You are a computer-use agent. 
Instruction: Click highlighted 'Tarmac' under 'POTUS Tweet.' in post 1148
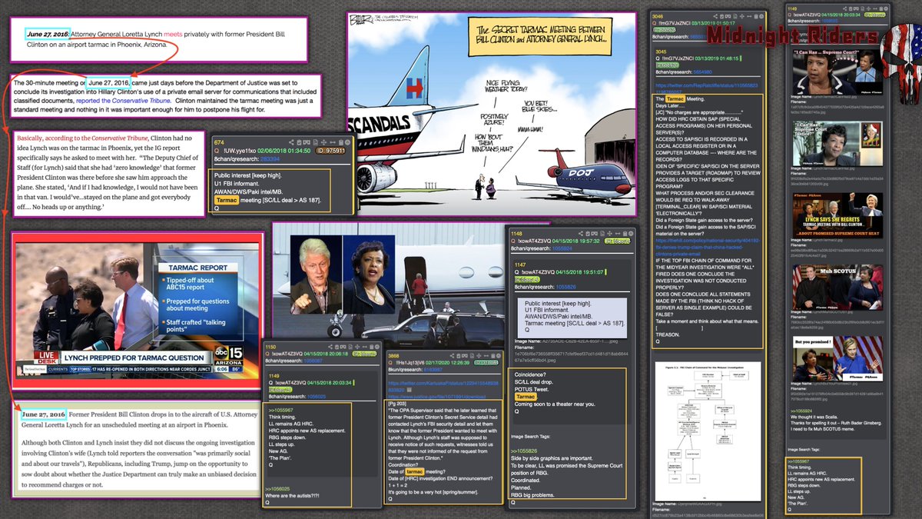coord(526,397)
